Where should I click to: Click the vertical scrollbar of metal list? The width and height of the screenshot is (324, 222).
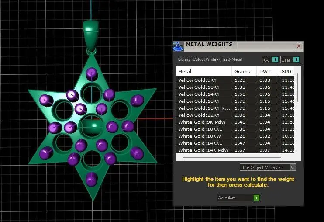coord(298,88)
